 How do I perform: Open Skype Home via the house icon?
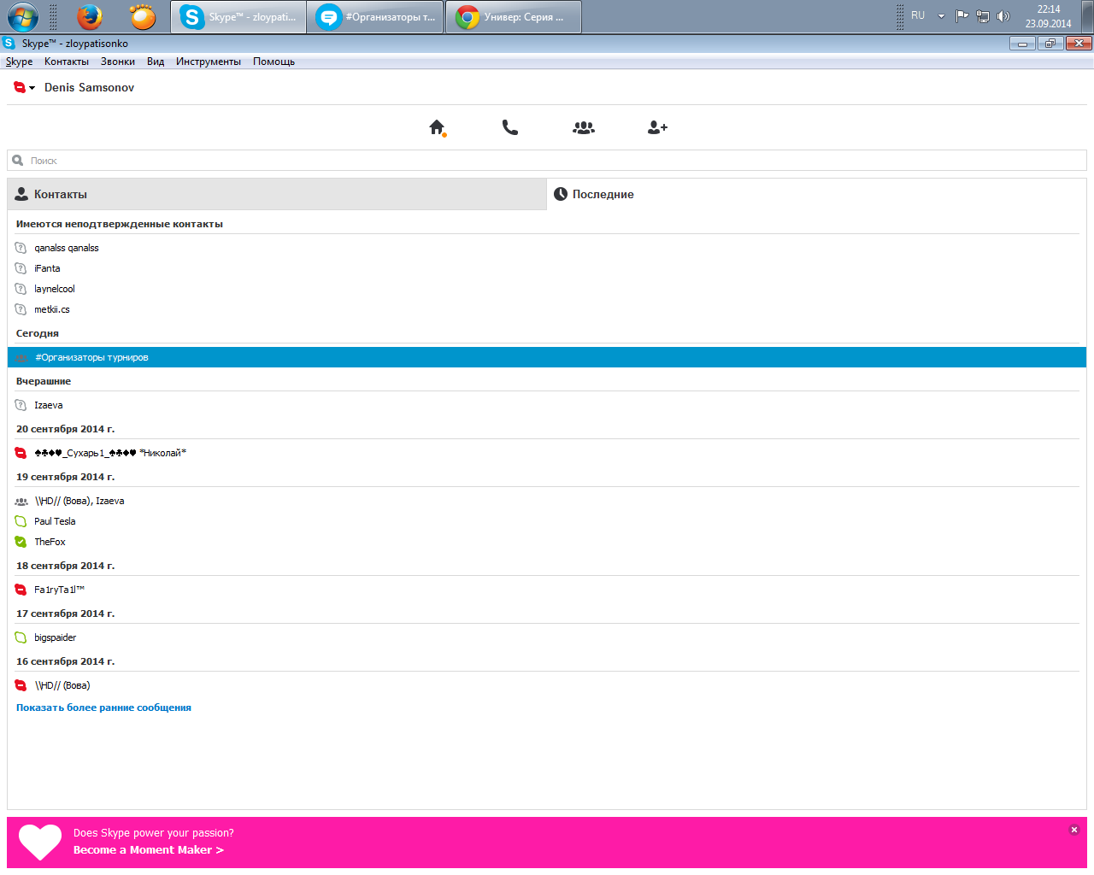pos(437,127)
